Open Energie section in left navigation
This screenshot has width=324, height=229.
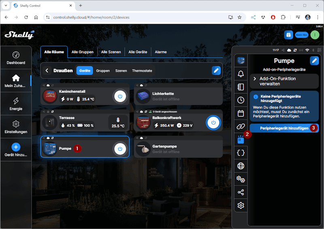pos(16,104)
